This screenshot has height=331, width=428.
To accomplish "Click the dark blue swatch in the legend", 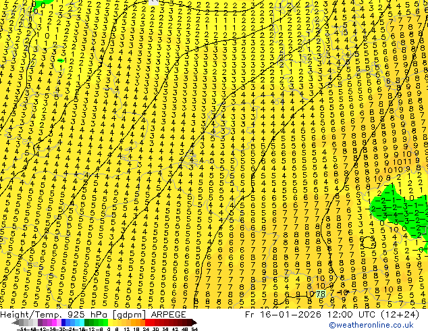I will pyautogui.click(x=63, y=322).
